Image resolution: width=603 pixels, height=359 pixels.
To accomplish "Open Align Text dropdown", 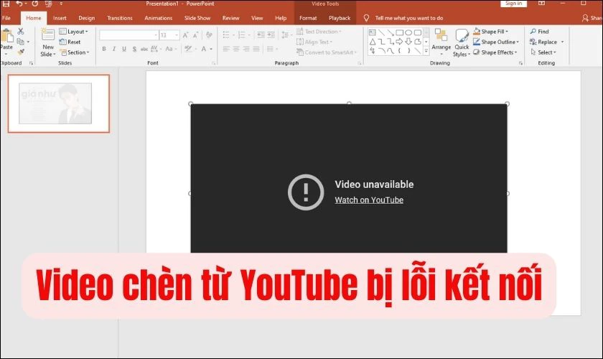I will tap(314, 42).
